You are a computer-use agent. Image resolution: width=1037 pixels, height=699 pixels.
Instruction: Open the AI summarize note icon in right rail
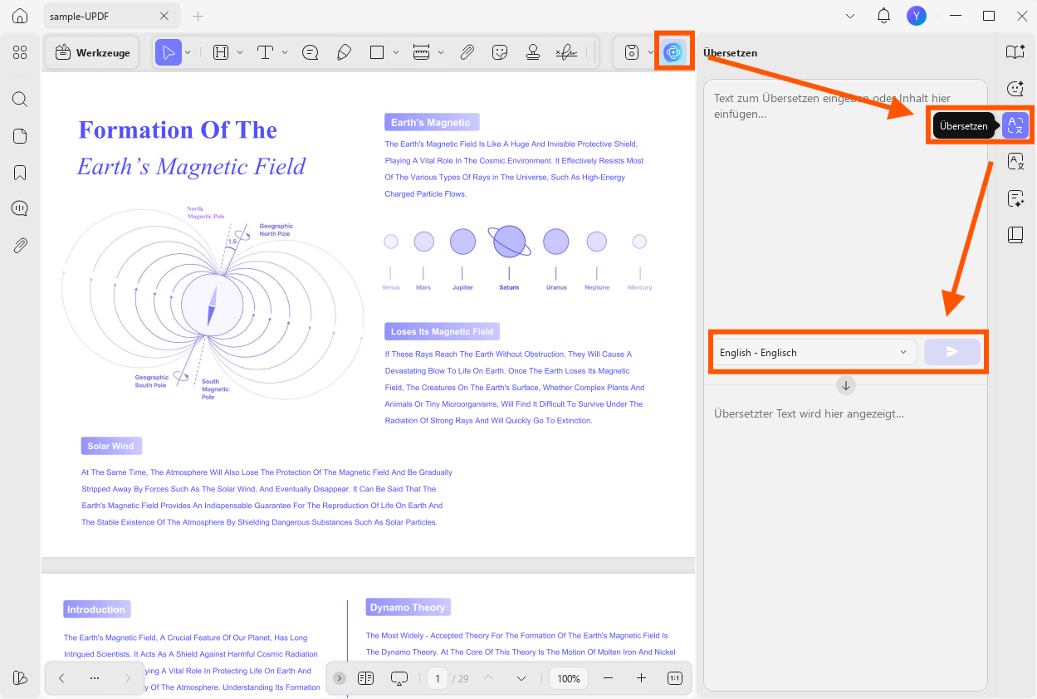[1015, 198]
